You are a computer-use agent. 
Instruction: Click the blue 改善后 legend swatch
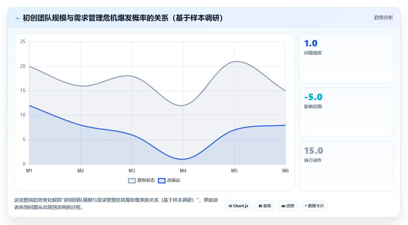pyautogui.click(x=162, y=181)
